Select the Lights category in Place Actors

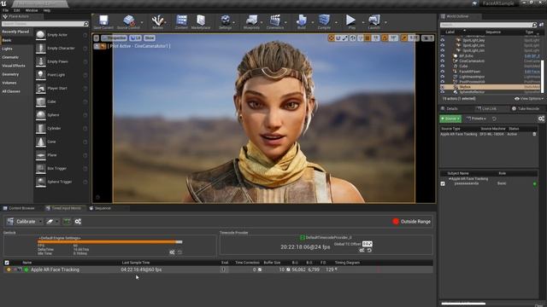[7, 49]
